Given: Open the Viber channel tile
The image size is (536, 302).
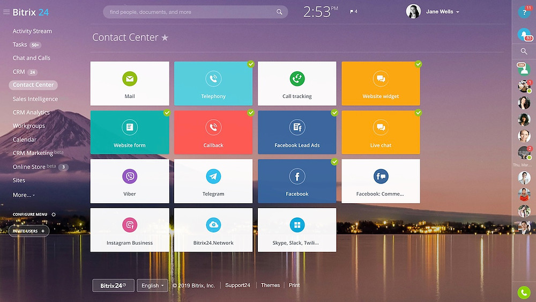Looking at the screenshot, I should pos(130,181).
